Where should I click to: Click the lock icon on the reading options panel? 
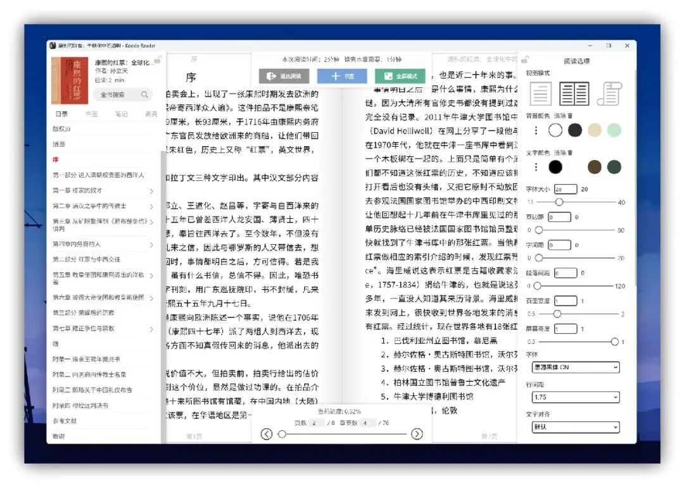coord(525,59)
